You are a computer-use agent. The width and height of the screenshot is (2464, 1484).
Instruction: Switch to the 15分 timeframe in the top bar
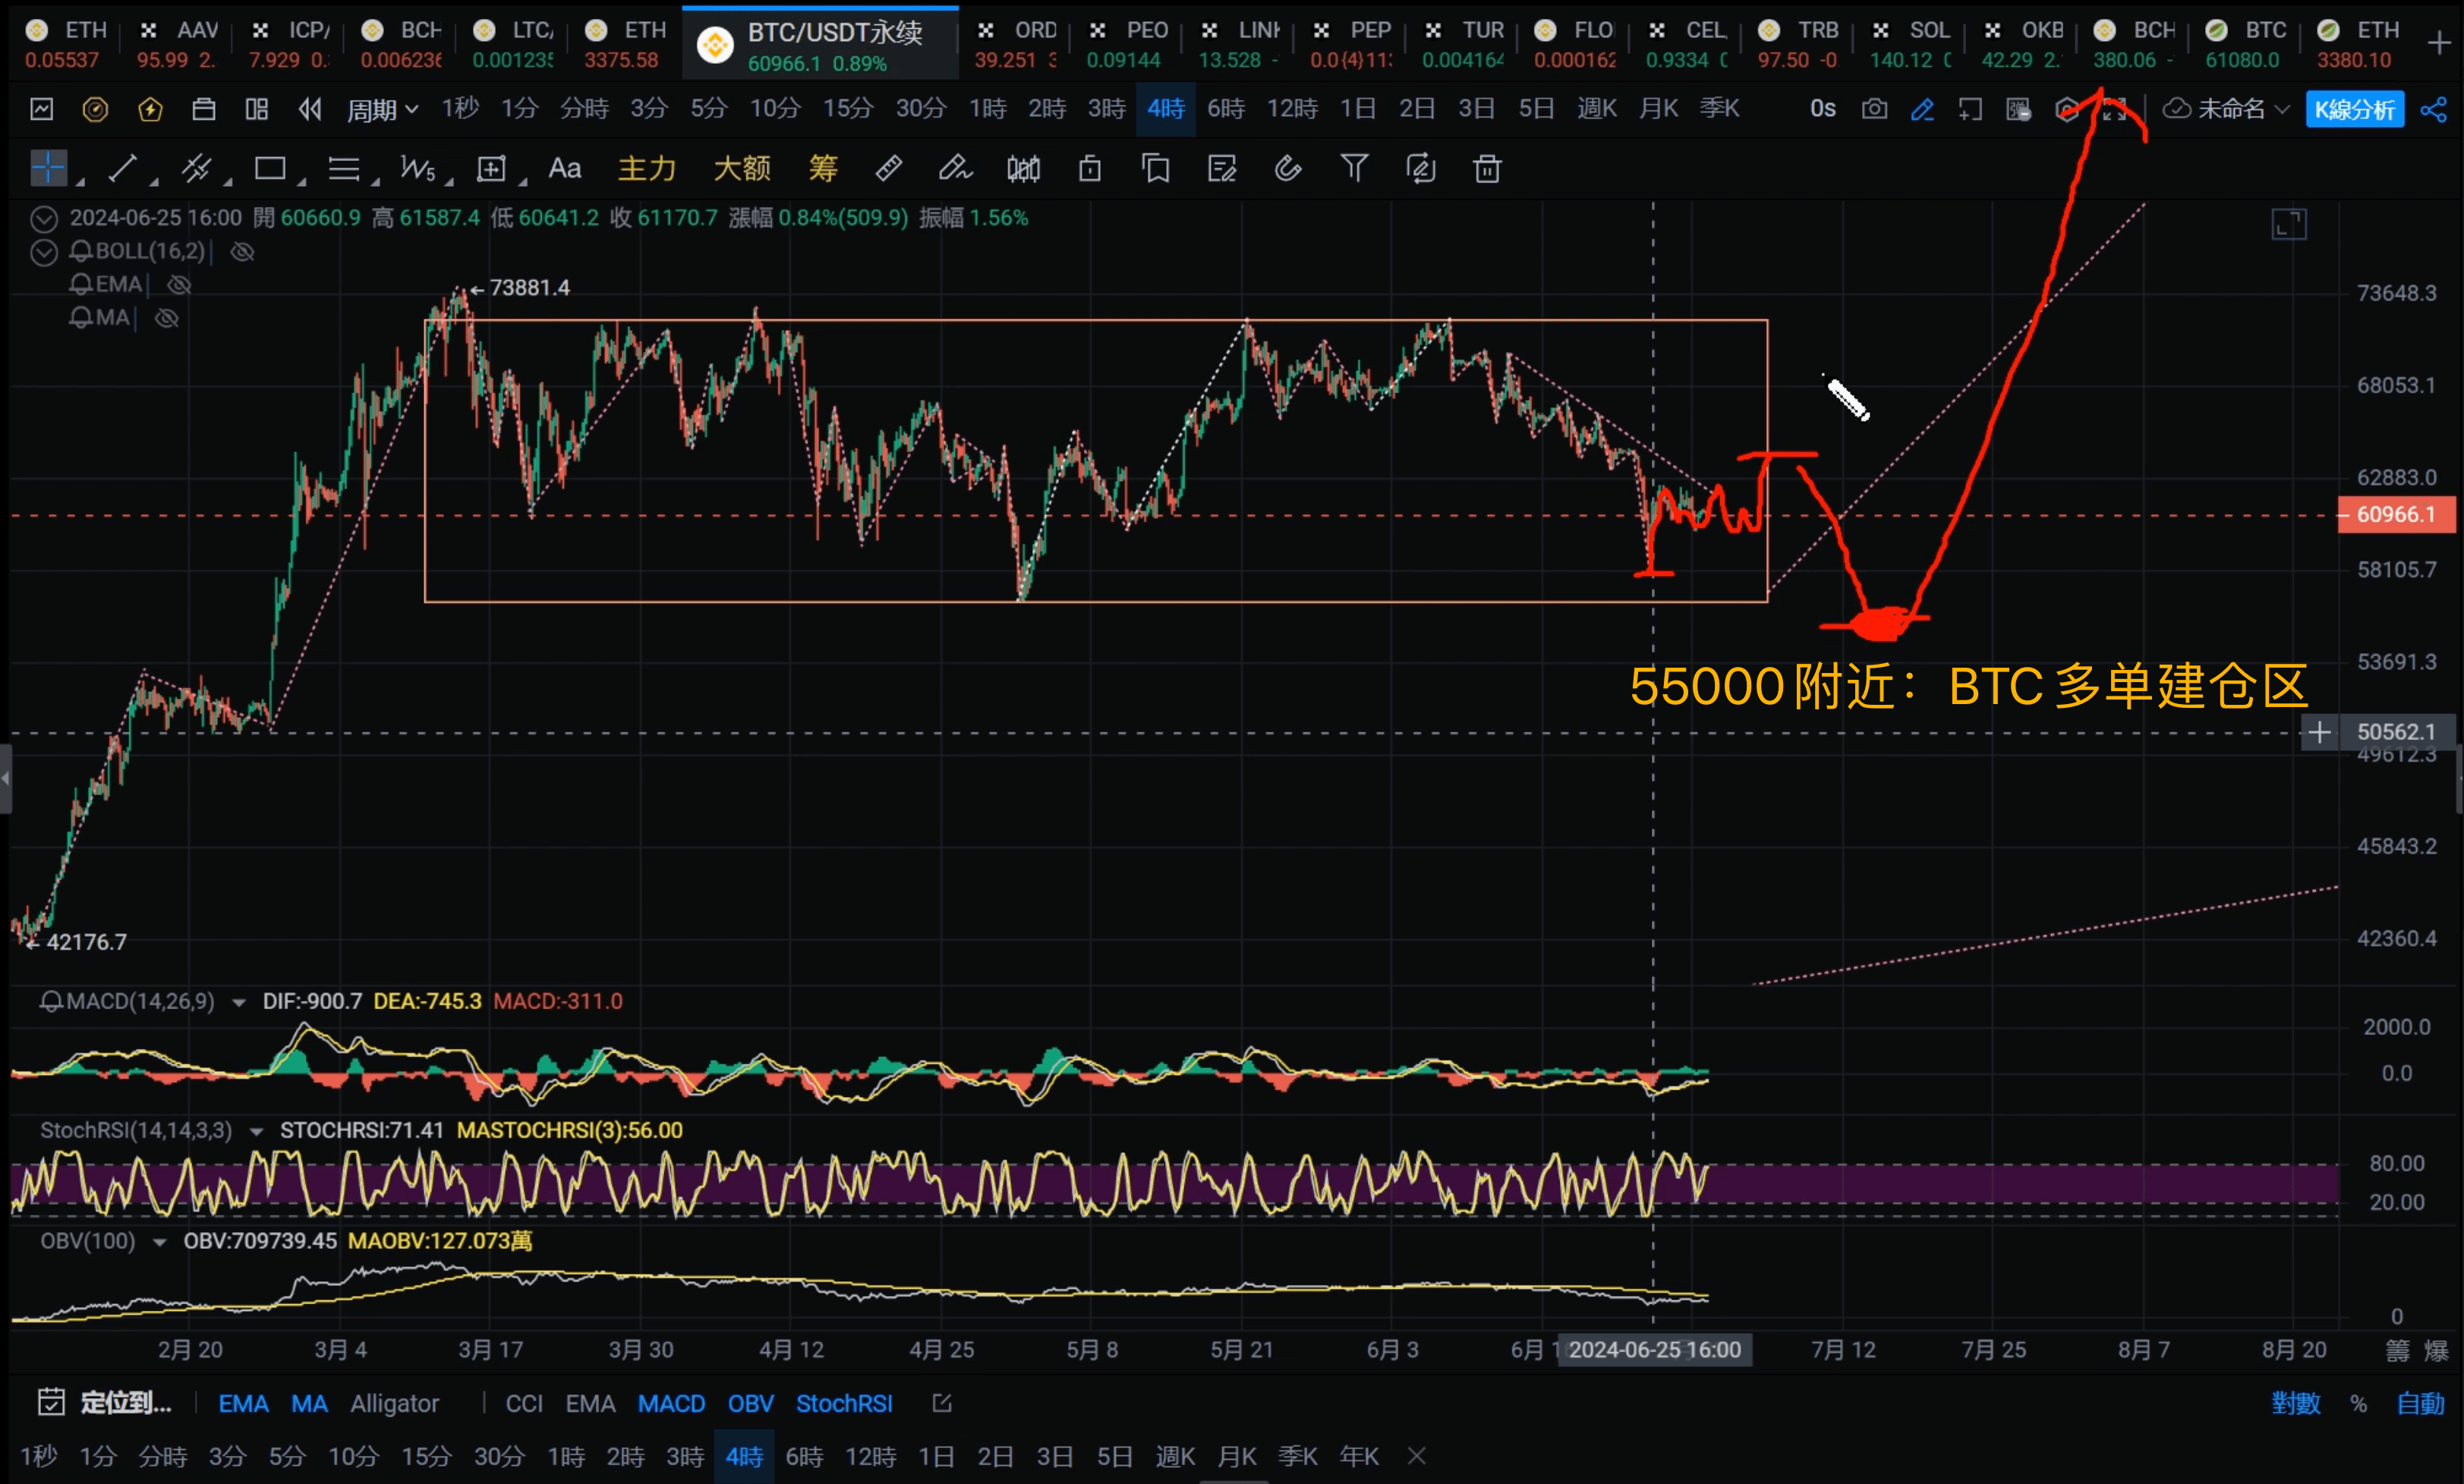coord(847,108)
